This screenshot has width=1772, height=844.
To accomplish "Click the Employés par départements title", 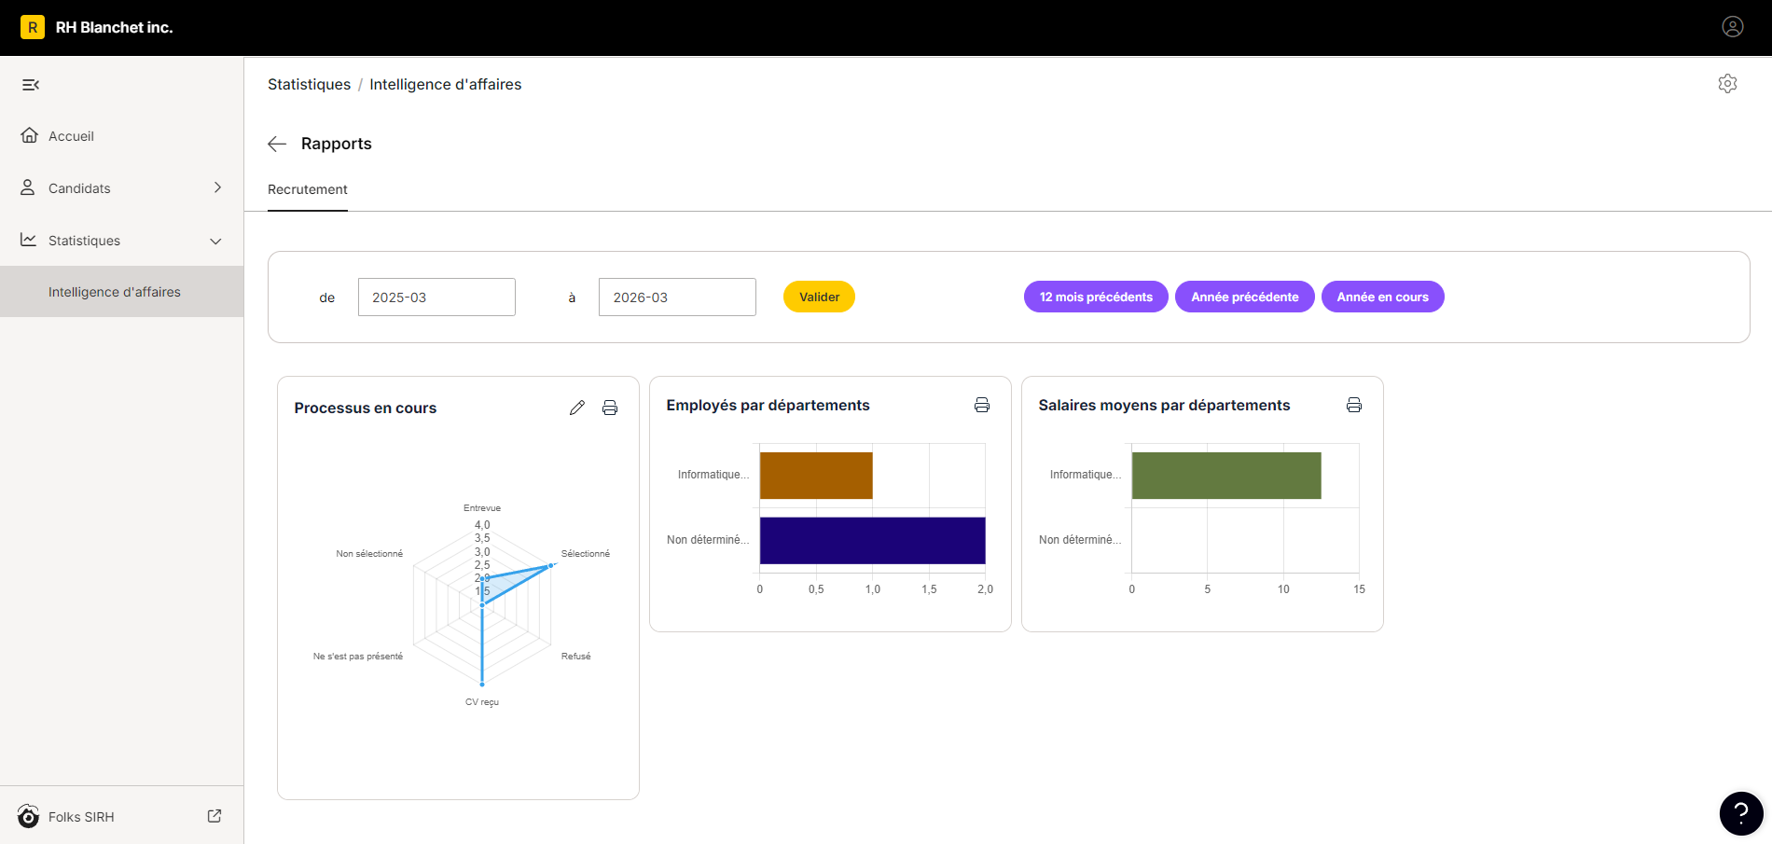I will [x=768, y=405].
